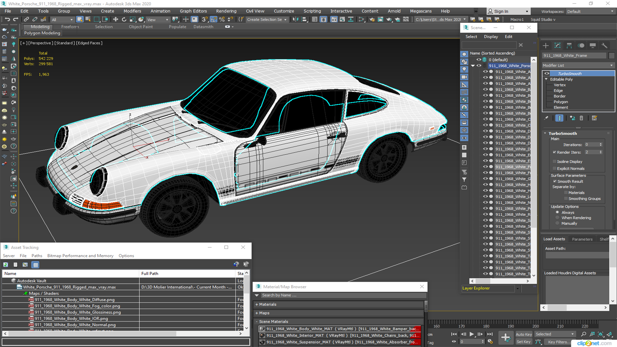
Task: Activate the Select and Link tool
Action: pos(26,19)
